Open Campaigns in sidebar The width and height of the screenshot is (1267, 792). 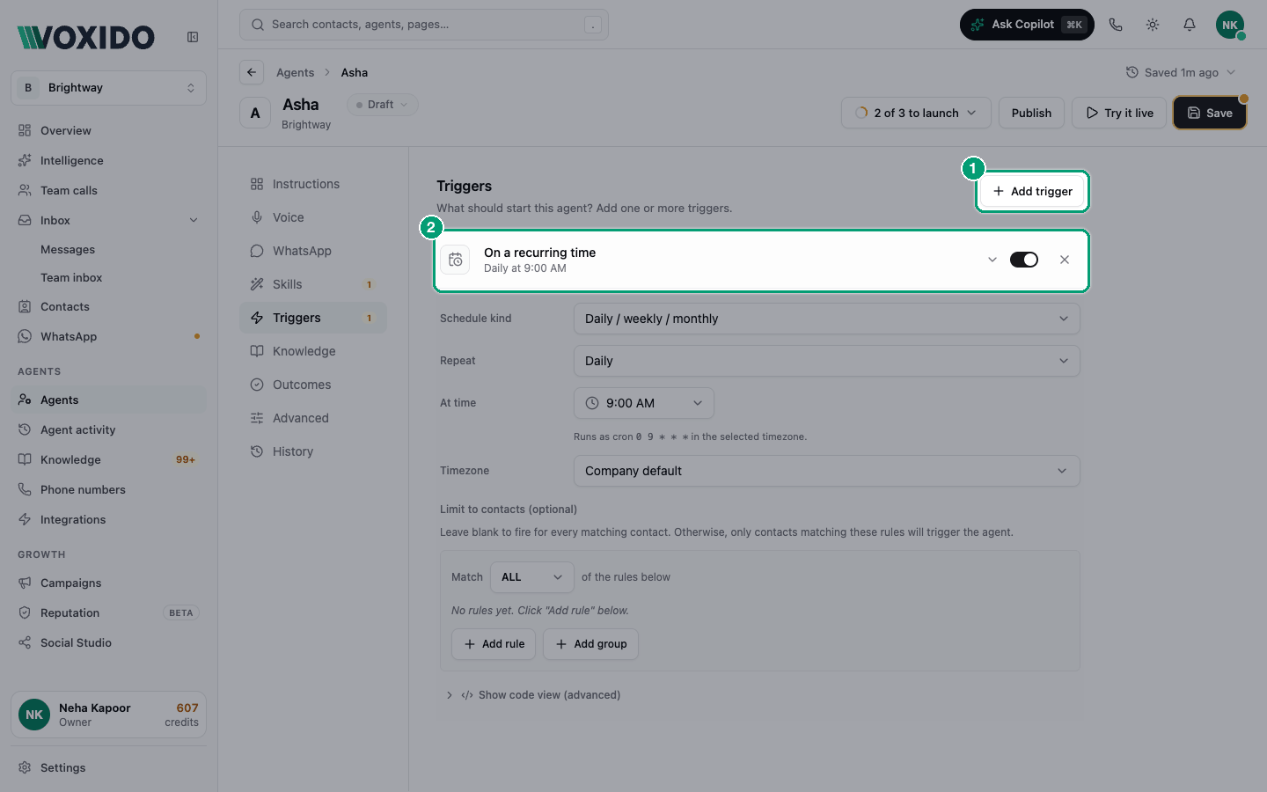109,583
